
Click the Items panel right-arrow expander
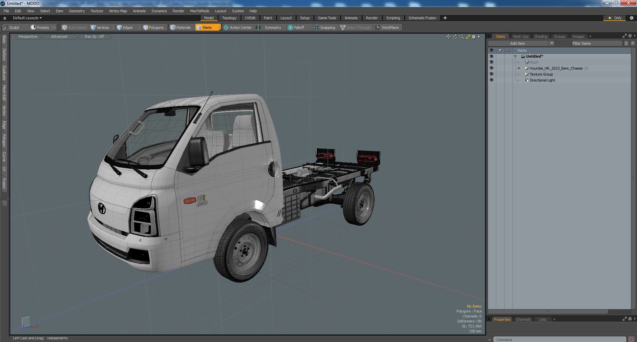click(x=635, y=36)
